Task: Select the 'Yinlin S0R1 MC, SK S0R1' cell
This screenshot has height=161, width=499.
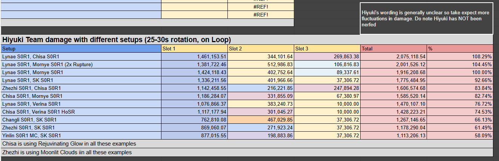Action: (x=81, y=135)
